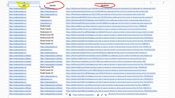Screen dimensions: 175x98
Task: Select anchor cell reading "Rede Canais"
Action: tap(52, 29)
